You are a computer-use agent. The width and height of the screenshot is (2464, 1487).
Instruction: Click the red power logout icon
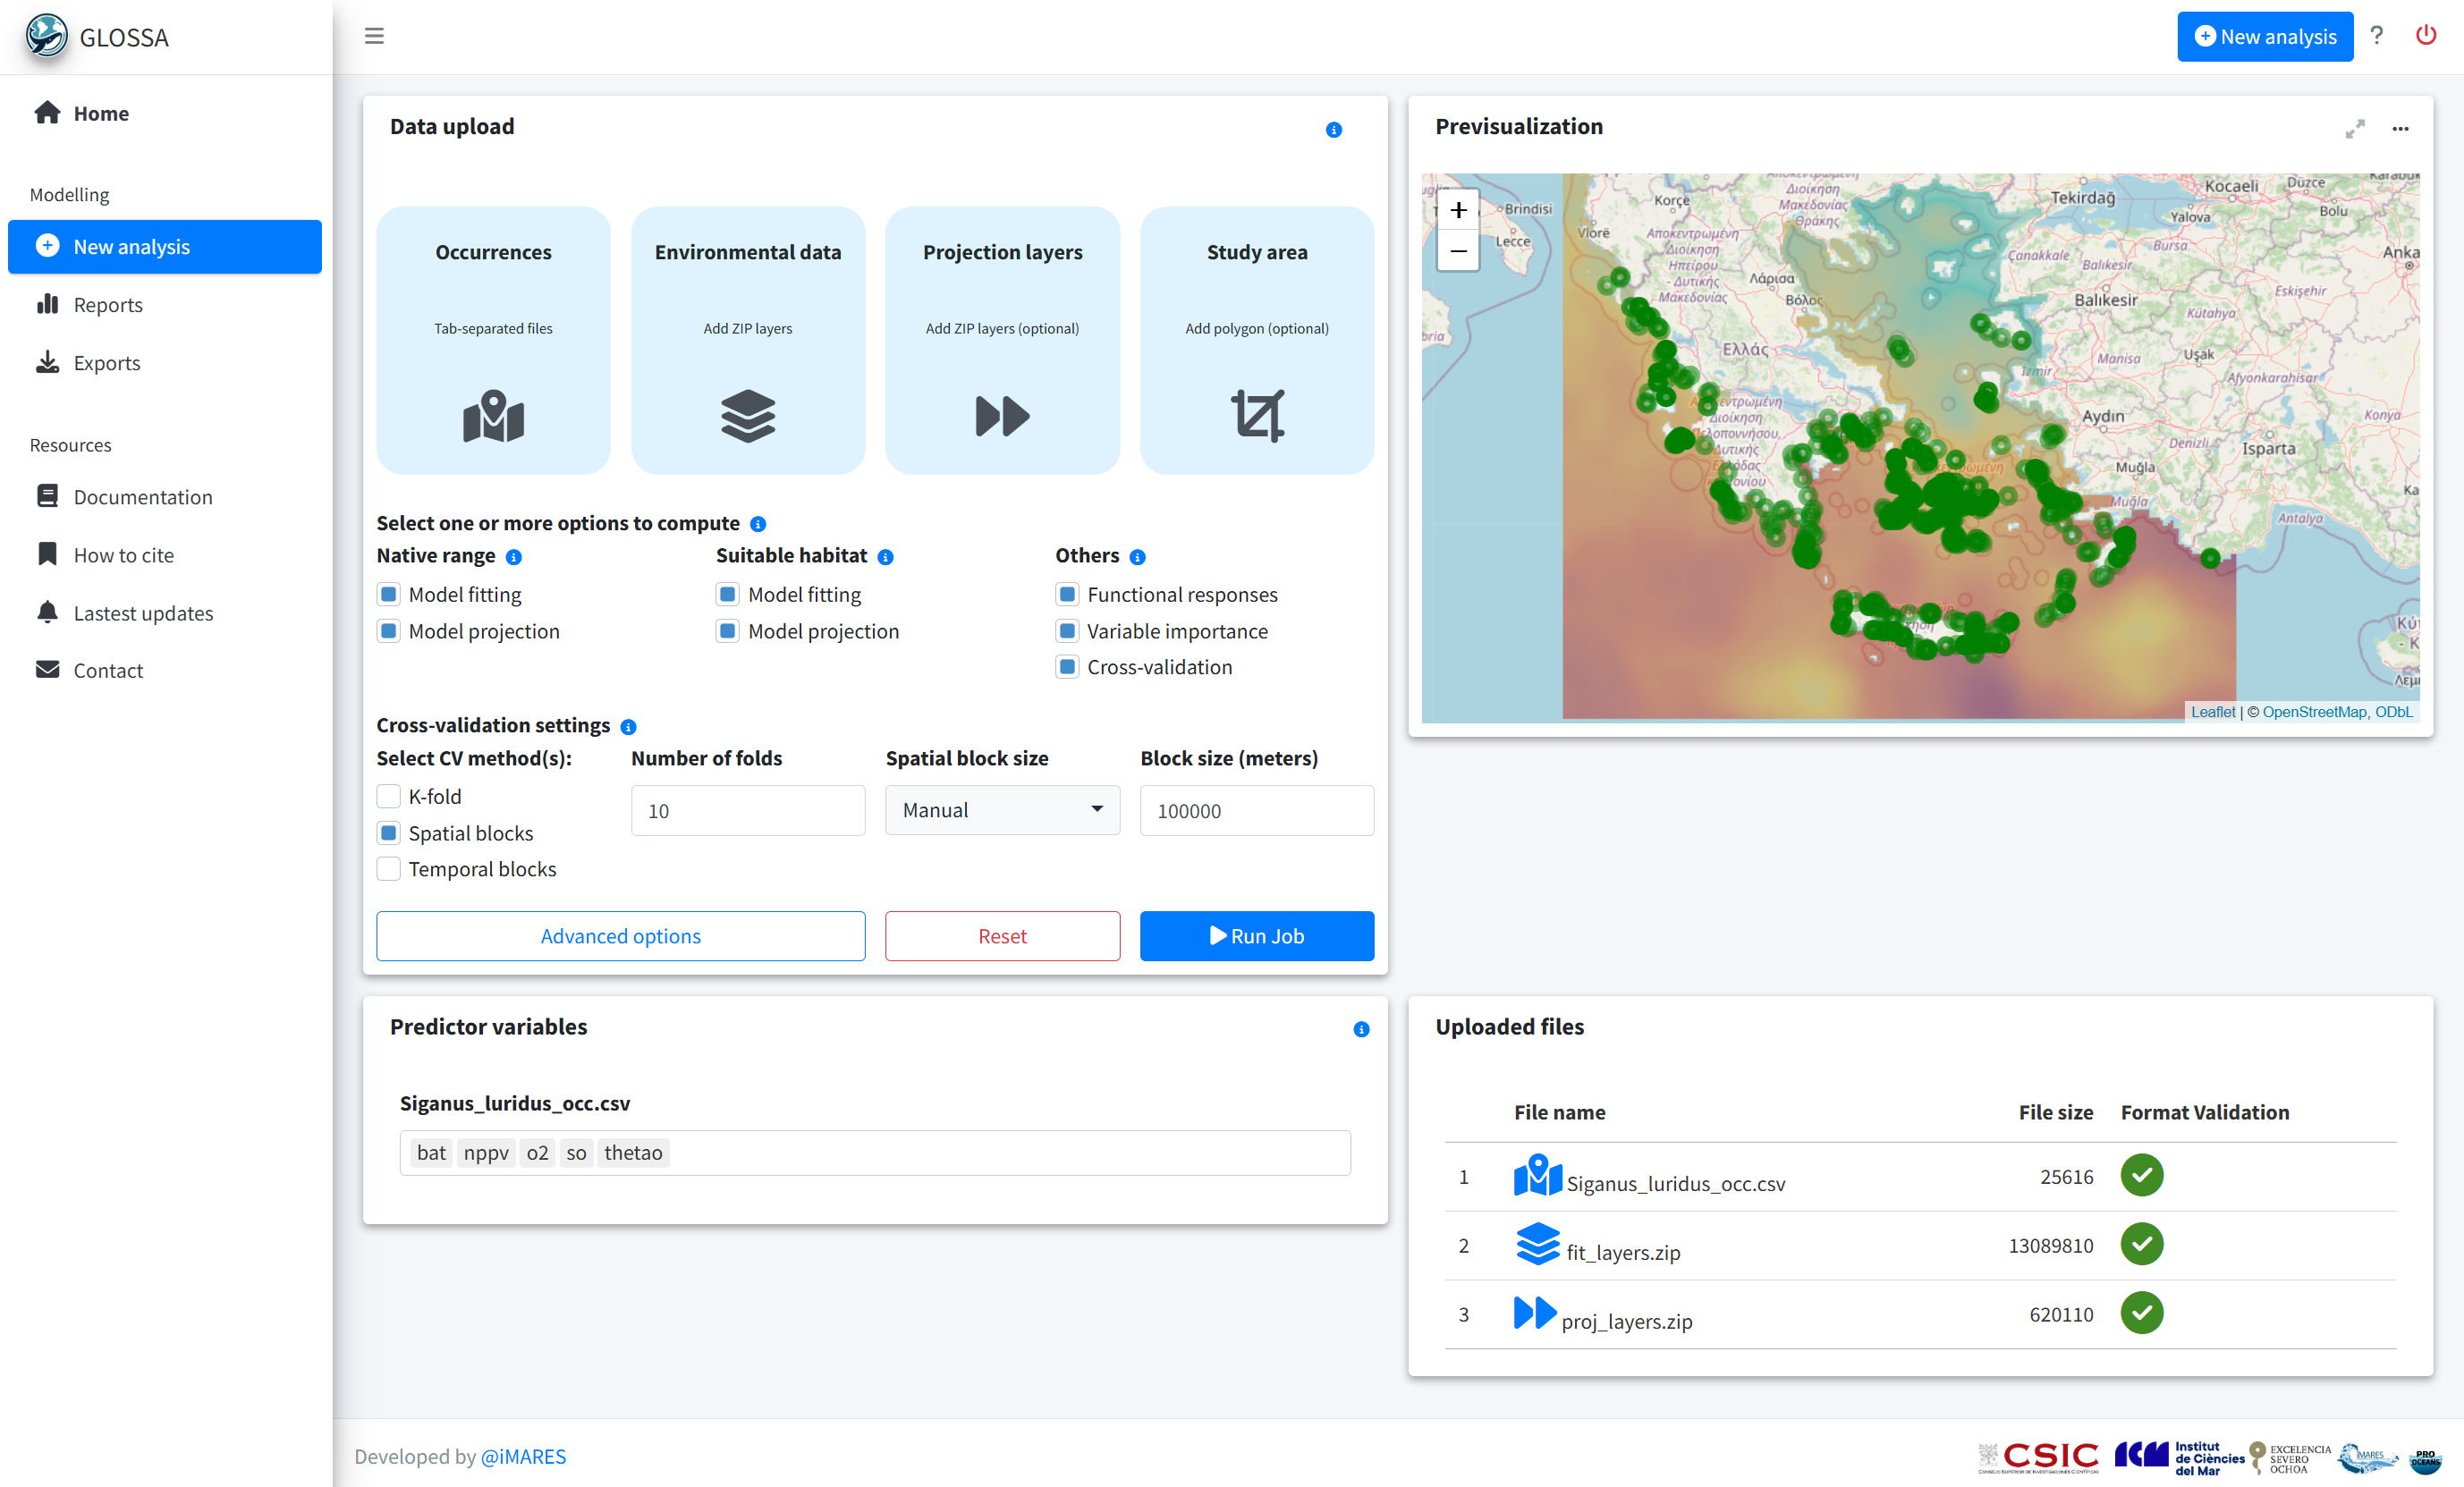[x=2425, y=36]
